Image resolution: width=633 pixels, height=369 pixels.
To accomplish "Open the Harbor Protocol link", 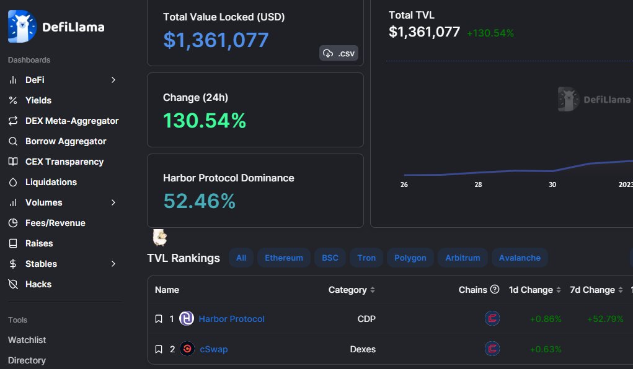I will click(232, 319).
